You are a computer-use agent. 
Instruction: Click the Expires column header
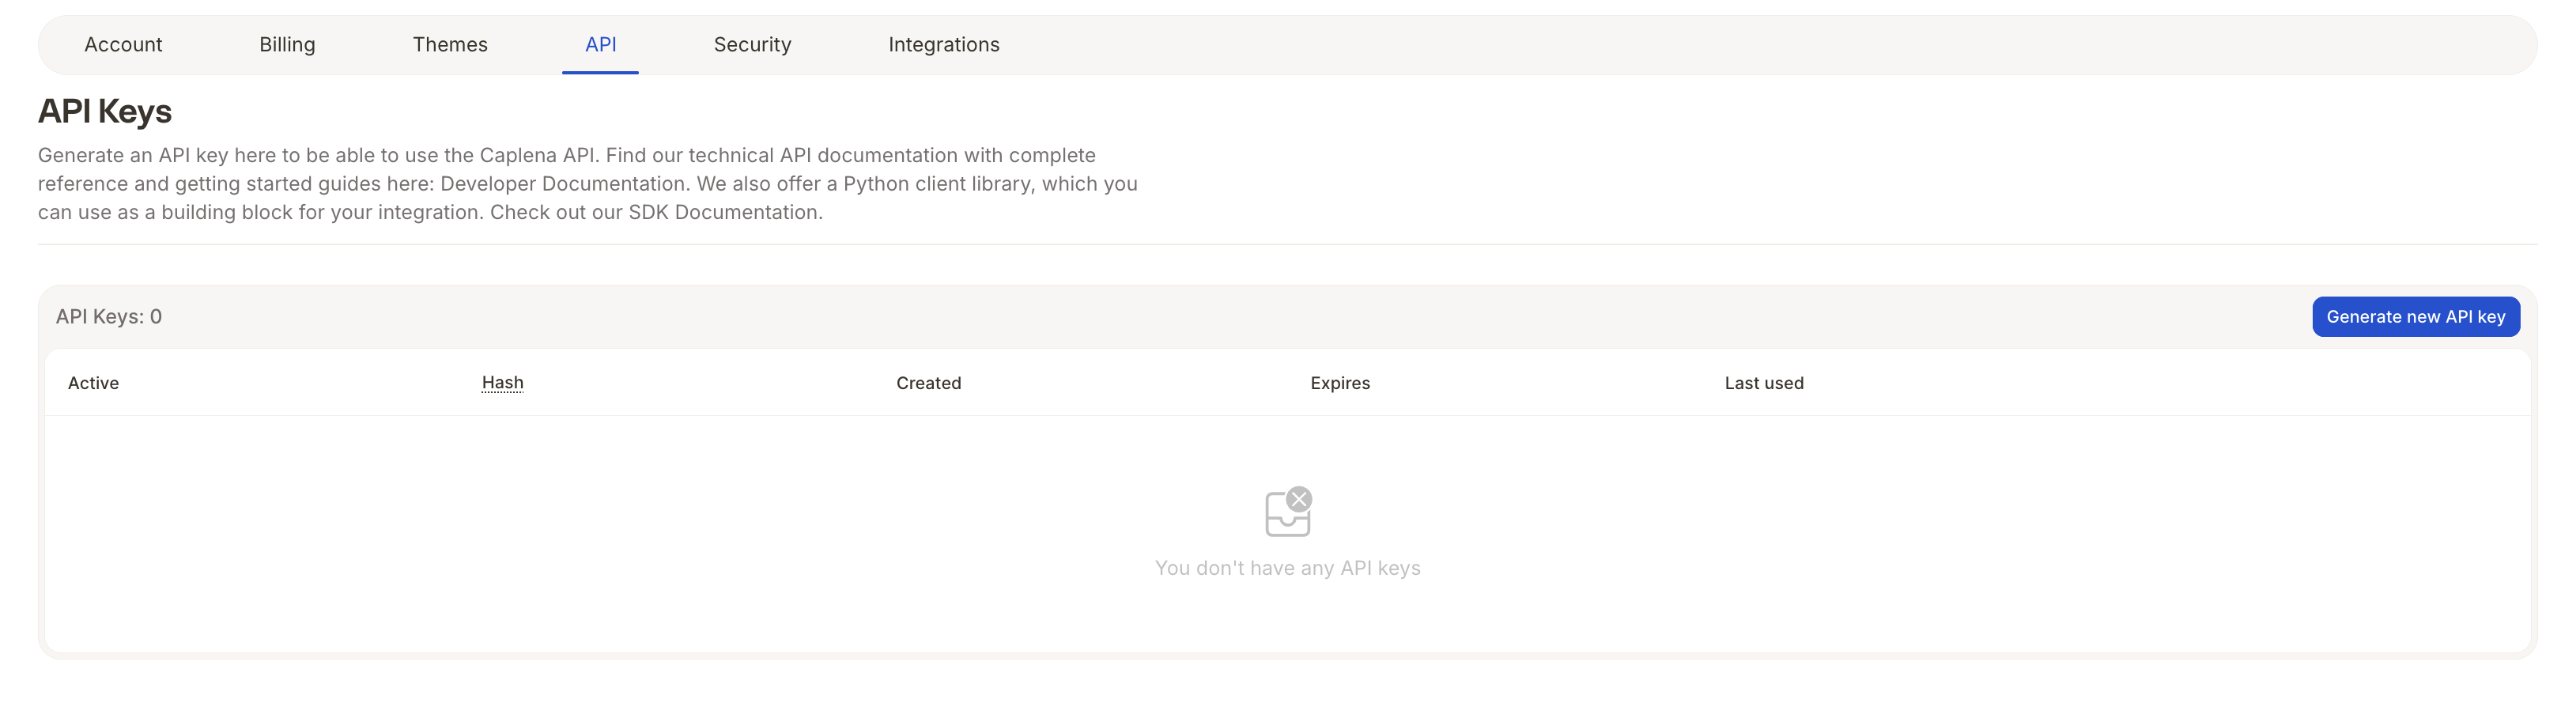pyautogui.click(x=1340, y=383)
